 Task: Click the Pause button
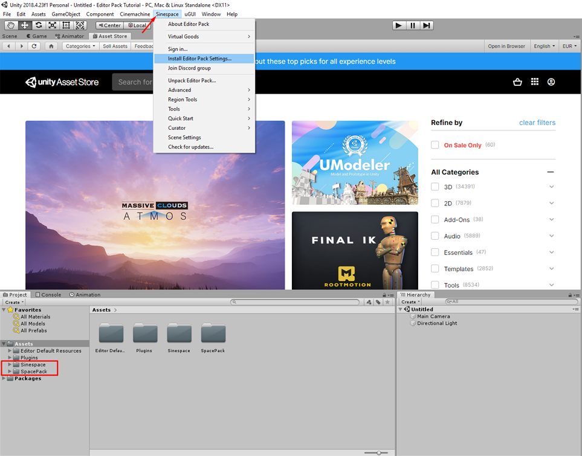click(x=413, y=25)
